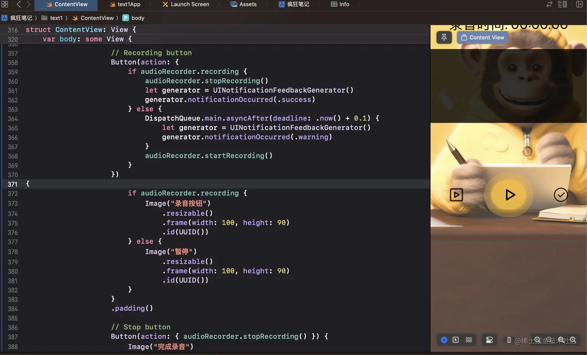This screenshot has height=355, width=587.
Task: Zoom preview canvas to 100%
Action: [x=549, y=340]
